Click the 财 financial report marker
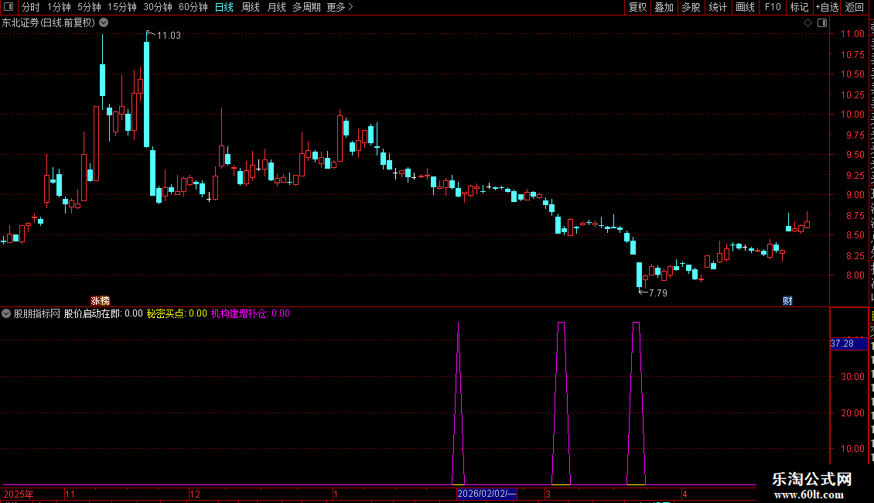This screenshot has height=503, width=874. (787, 300)
